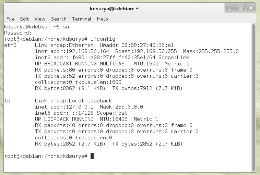Click the eth0 interface name
The image size is (260, 175).
[10, 45]
